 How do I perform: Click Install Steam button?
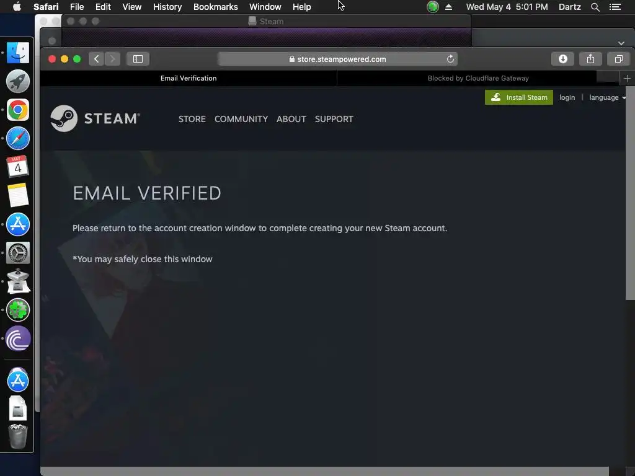coord(519,97)
